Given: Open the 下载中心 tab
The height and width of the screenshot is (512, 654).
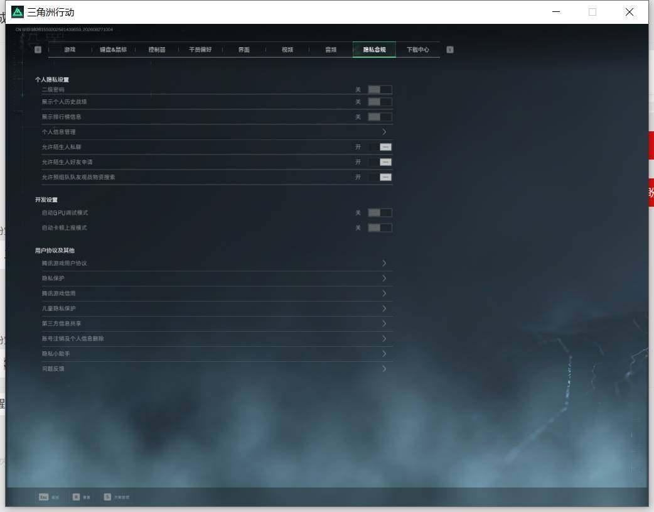Looking at the screenshot, I should click(x=418, y=50).
